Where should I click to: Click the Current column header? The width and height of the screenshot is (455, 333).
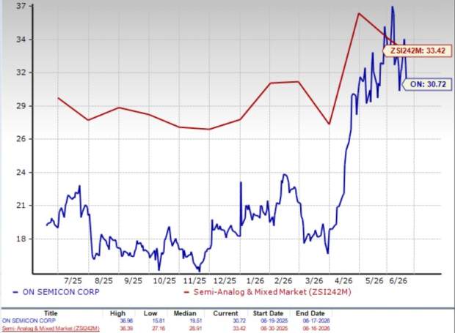click(x=225, y=313)
